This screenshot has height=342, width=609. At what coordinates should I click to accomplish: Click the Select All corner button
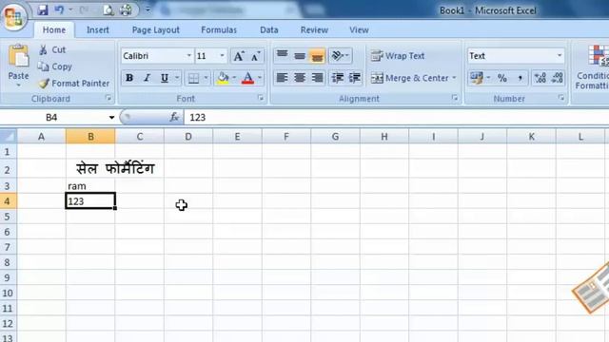[x=9, y=136]
